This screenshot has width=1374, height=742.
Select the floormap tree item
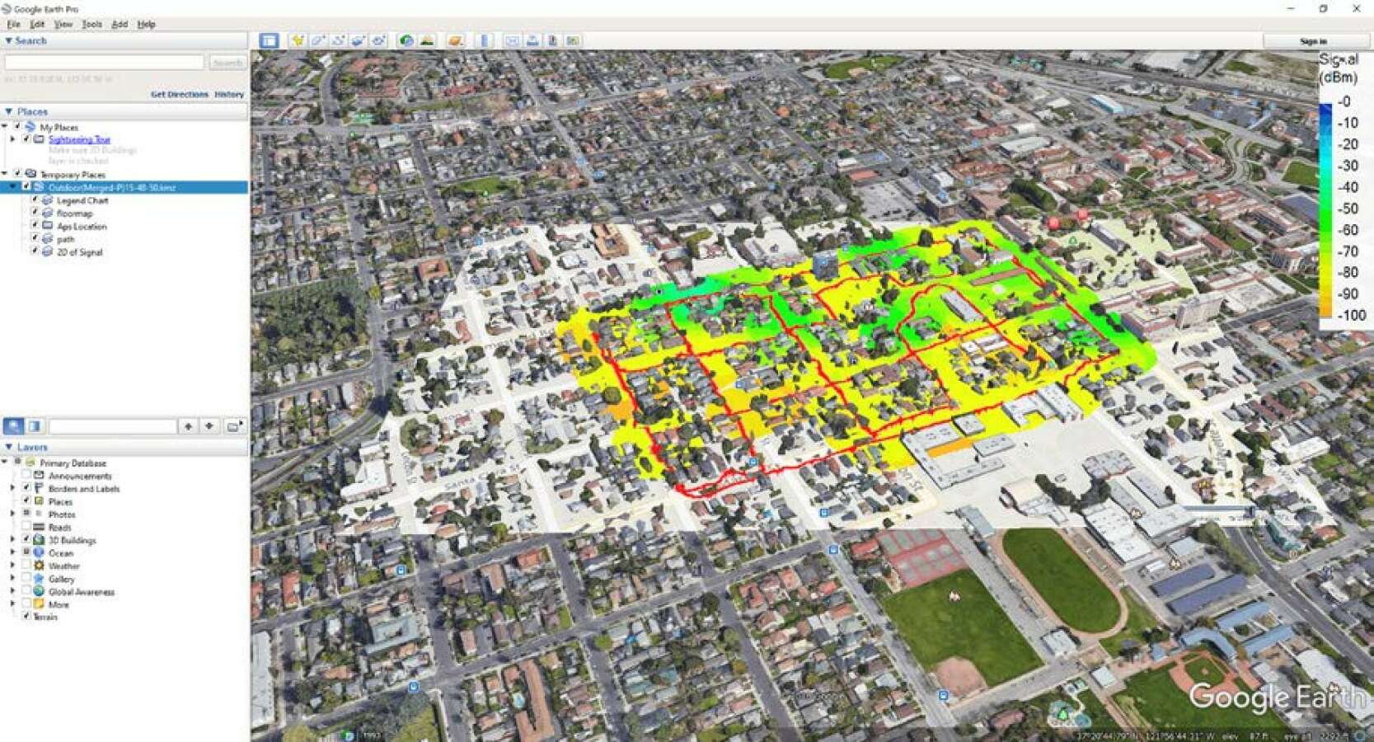[74, 213]
